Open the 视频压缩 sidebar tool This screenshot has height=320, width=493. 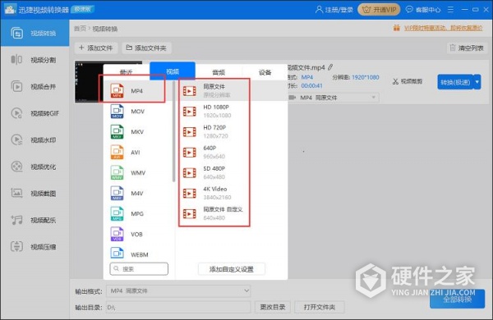pyautogui.click(x=35, y=246)
